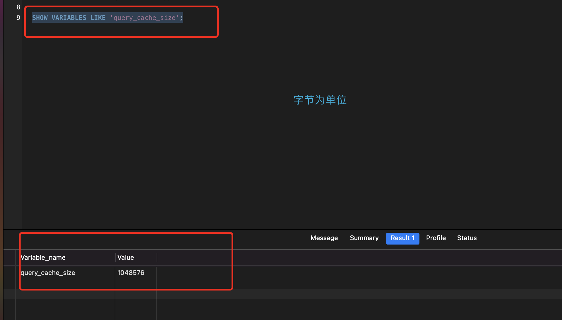Screen dimensions: 562x320
Task: Select the query_cache_size result cell
Action: [48, 273]
